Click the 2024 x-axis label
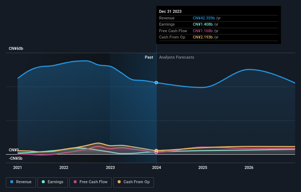 pyautogui.click(x=157, y=168)
